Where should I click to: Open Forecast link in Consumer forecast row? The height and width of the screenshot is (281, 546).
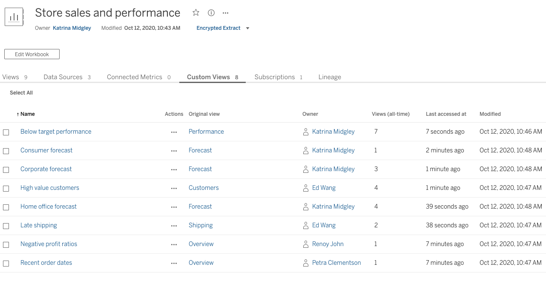[200, 150]
